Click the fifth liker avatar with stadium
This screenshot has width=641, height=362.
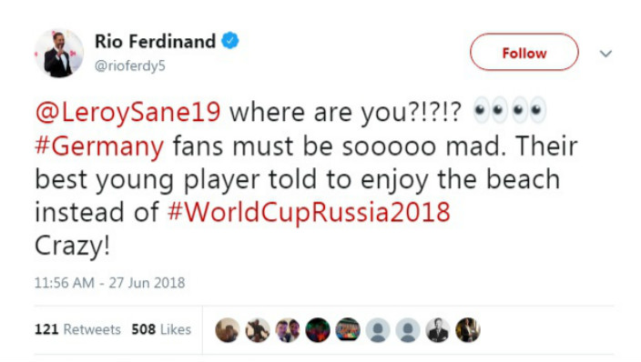pos(348,330)
